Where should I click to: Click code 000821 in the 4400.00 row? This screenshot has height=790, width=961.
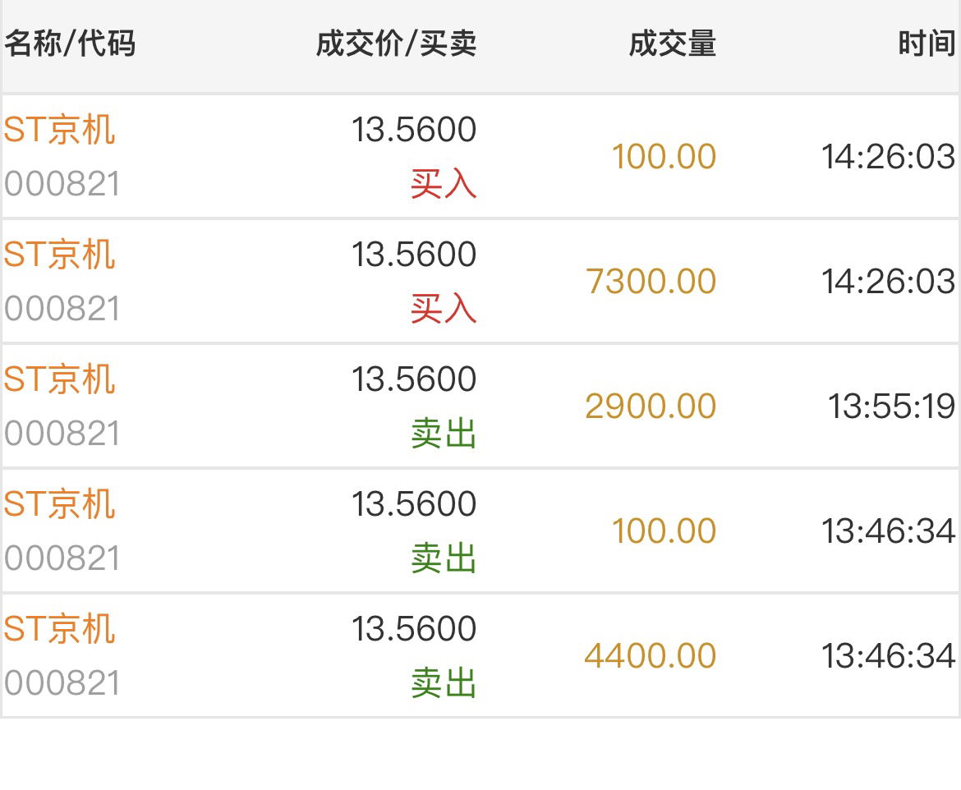point(62,683)
